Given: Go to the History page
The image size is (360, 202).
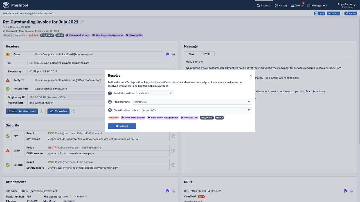Looking at the screenshot, I should [x=281, y=5].
